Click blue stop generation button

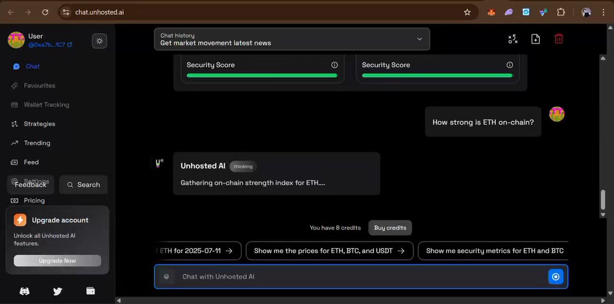coord(556,277)
